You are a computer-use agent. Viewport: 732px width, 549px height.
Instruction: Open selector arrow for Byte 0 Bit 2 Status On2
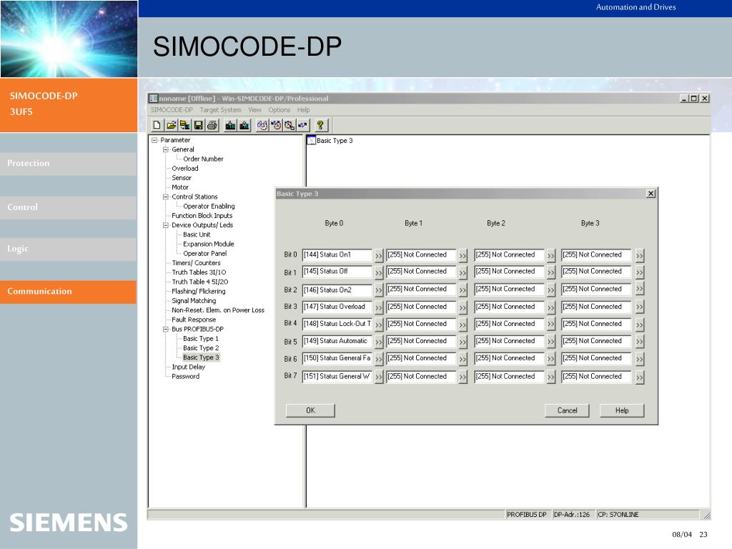pyautogui.click(x=379, y=290)
